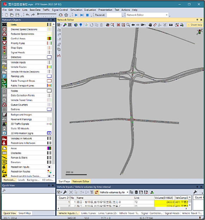Click the Smart Map tab
This screenshot has width=205, height=220.
point(25,213)
